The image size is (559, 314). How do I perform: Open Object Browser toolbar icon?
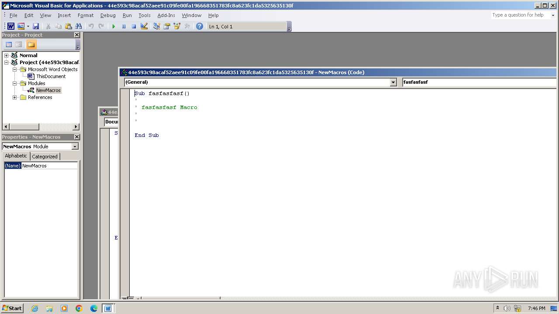point(177,27)
